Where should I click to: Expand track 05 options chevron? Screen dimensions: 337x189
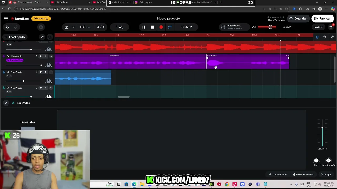[x=51, y=72]
